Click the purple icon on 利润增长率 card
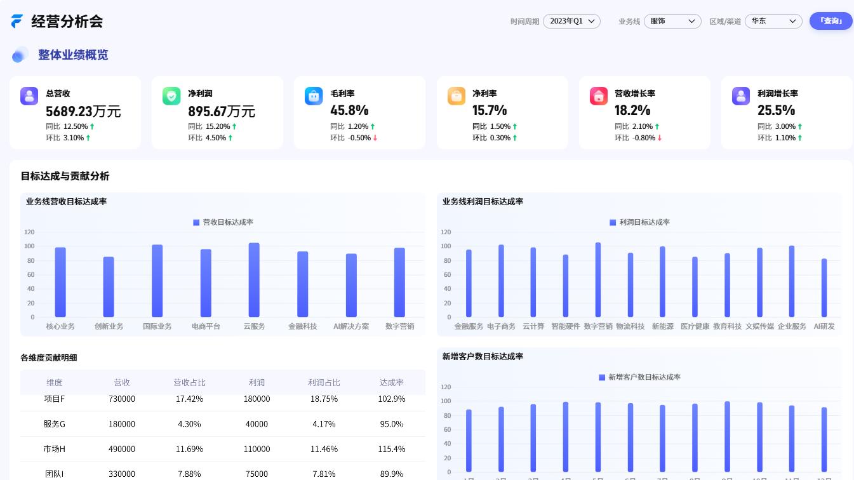854x480 pixels. pyautogui.click(x=741, y=96)
